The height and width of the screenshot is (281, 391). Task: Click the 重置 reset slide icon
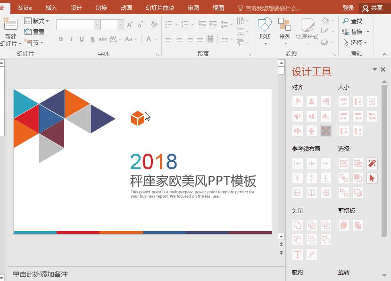[x=34, y=32]
